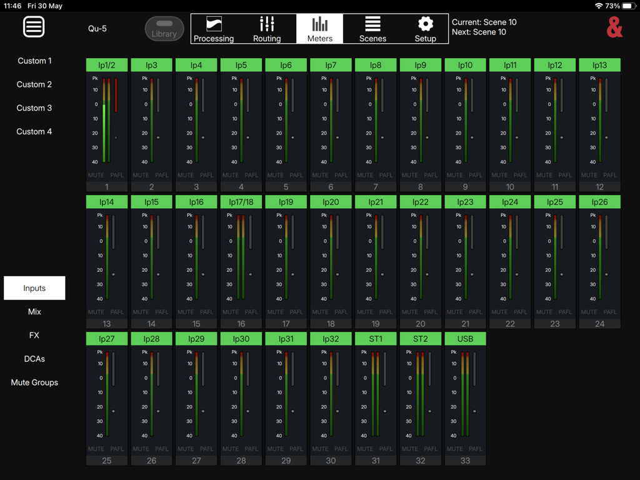Select Custom 1 in the sidebar
Image resolution: width=640 pixels, height=480 pixels.
click(34, 61)
